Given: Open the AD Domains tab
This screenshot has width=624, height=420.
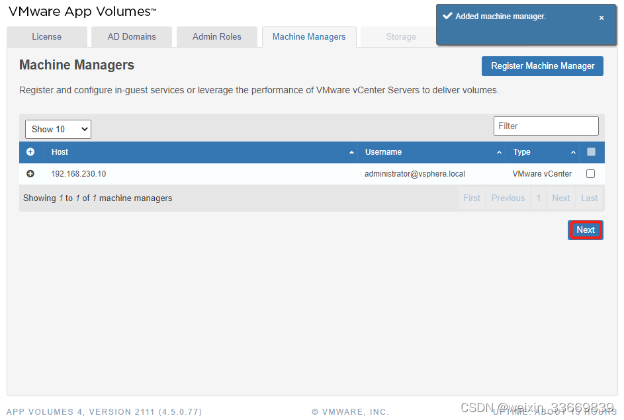Looking at the screenshot, I should 132,37.
